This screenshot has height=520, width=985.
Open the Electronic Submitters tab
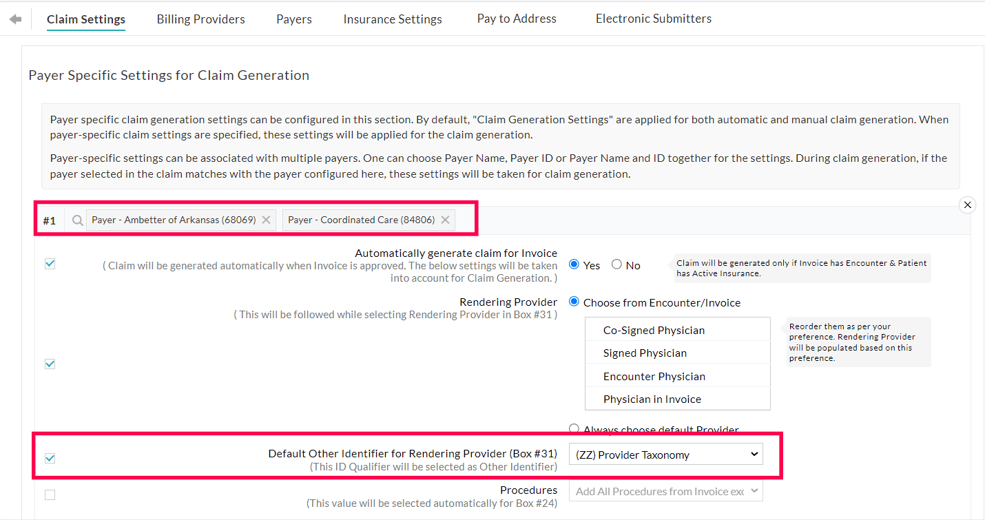[653, 19]
